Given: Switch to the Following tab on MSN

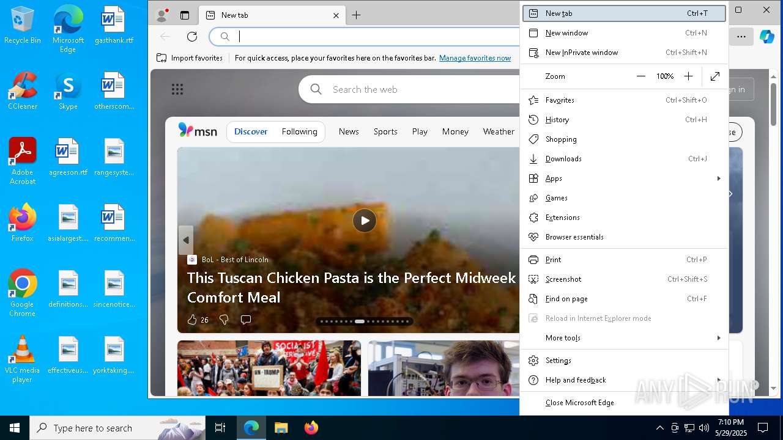Looking at the screenshot, I should [300, 131].
